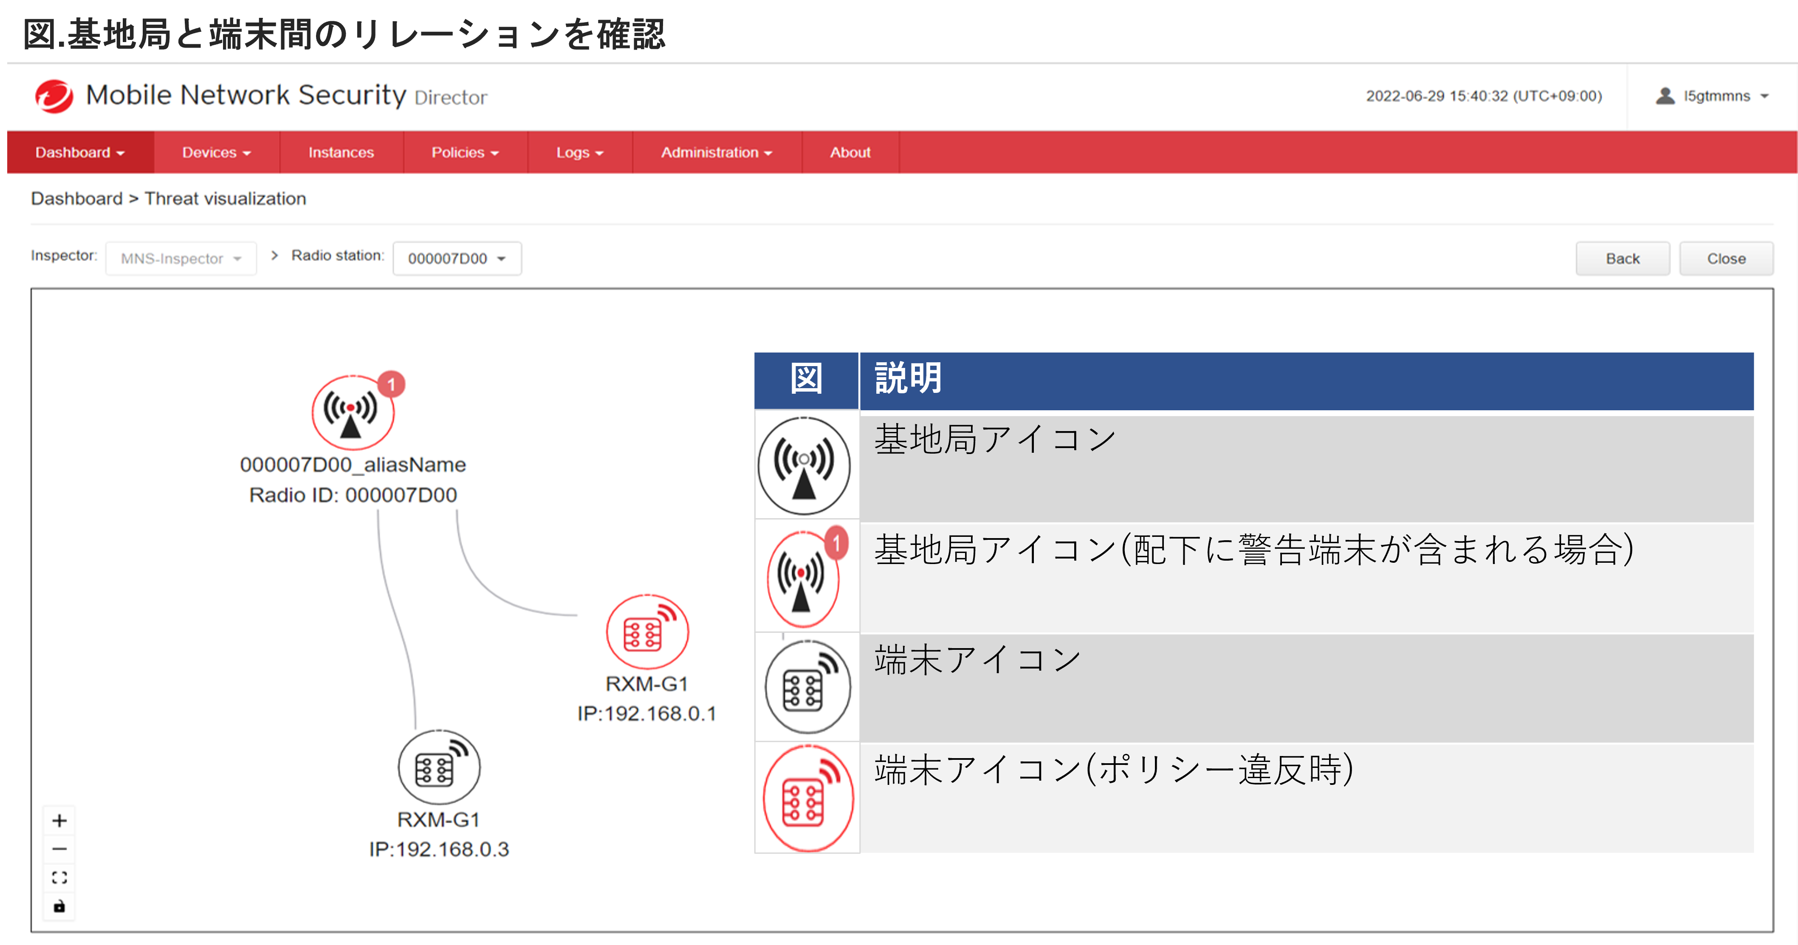Click the Threat visualization breadcrumb

pos(226,198)
